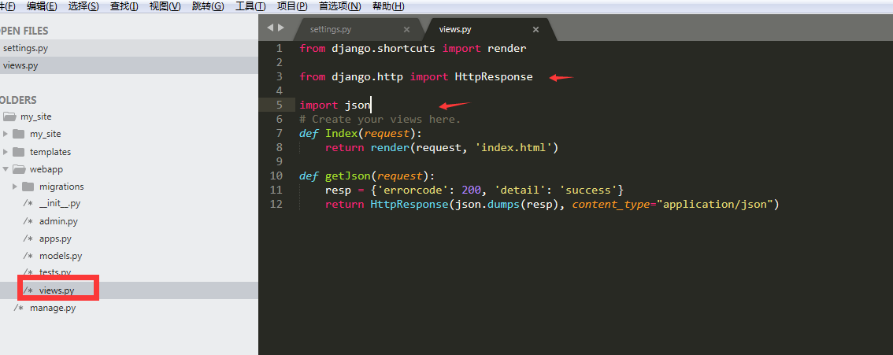Click the root my_site folder icon
This screenshot has width=893, height=355.
pos(10,116)
